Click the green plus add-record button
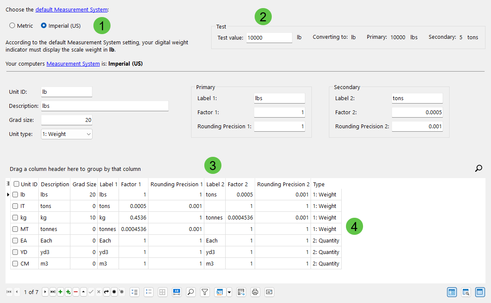 (60, 292)
